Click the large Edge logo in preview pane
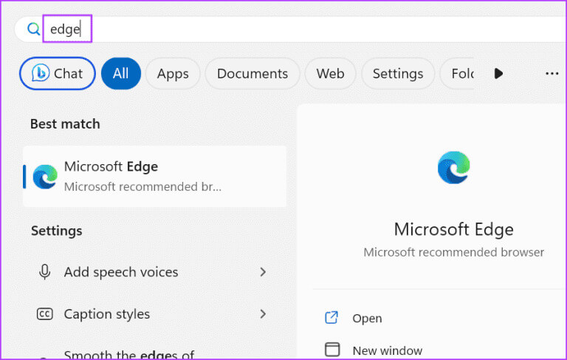Screen dimensions: 567x360 tap(453, 167)
